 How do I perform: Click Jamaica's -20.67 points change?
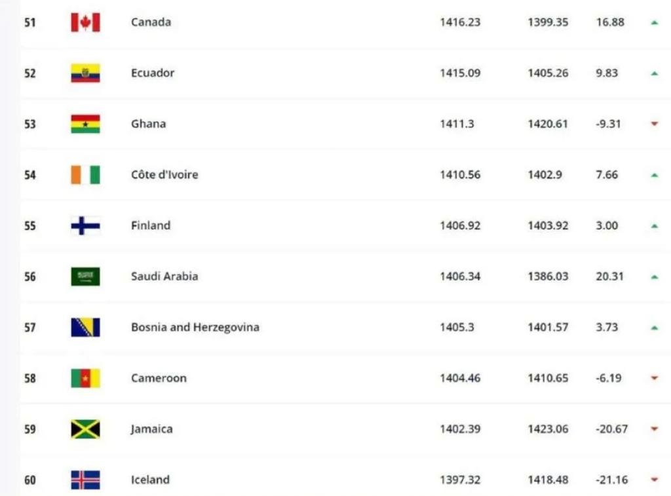coord(611,429)
